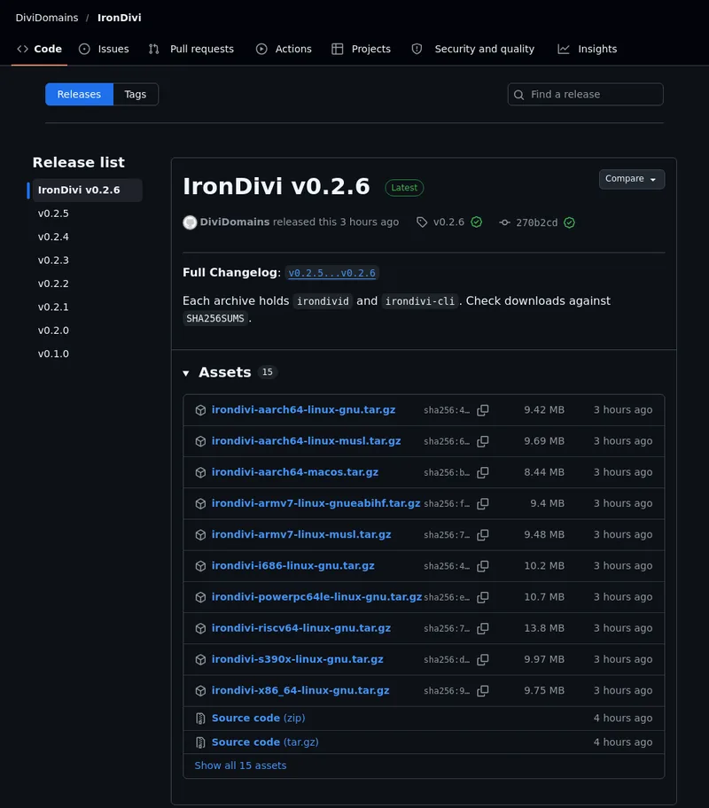Image resolution: width=709 pixels, height=808 pixels.
Task: Select v0.2.4 in release list
Action: pyautogui.click(x=53, y=237)
